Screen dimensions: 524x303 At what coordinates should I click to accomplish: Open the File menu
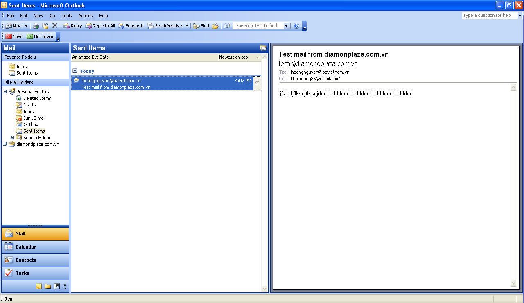[10, 16]
